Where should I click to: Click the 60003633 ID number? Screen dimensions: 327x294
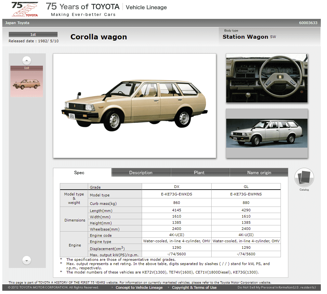tap(308, 23)
